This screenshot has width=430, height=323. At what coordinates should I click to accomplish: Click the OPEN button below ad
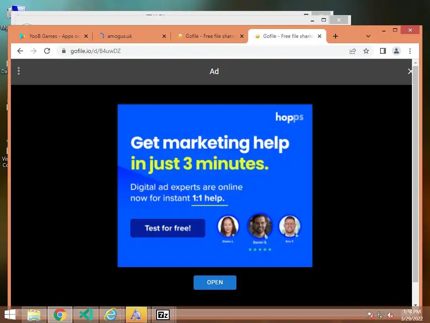pyautogui.click(x=215, y=282)
